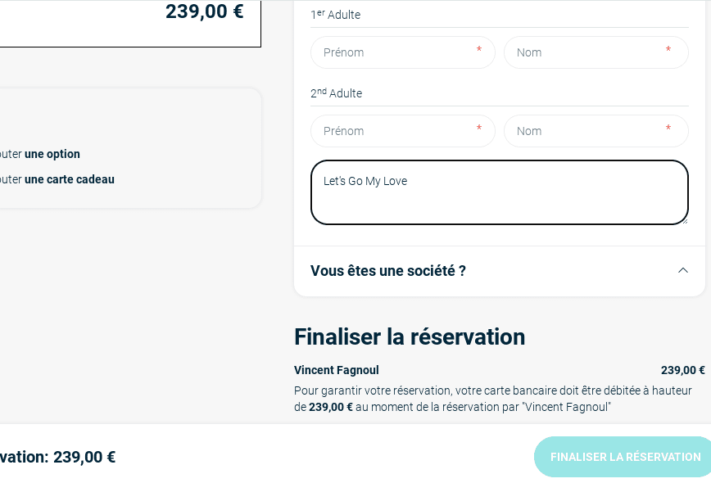Click the required asterisk in second adult Prénom
The image size is (711, 483).
point(479,129)
